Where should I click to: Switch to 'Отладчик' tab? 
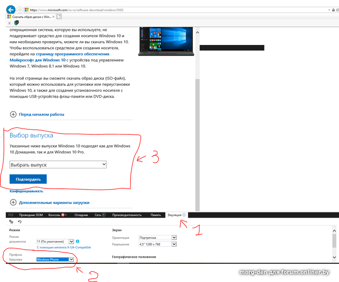81,215
